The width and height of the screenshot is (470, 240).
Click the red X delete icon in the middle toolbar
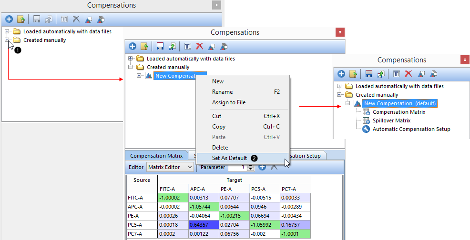(200, 46)
